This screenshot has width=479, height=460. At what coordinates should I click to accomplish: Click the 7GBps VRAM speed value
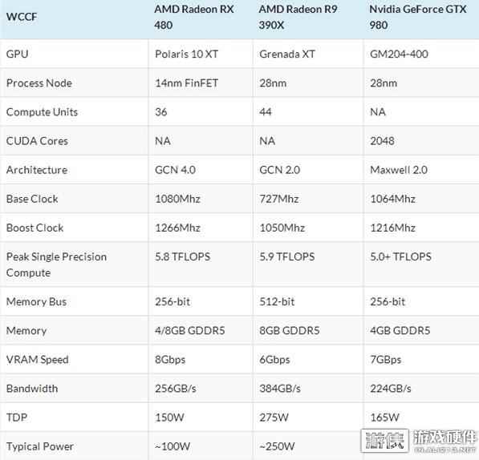(385, 360)
